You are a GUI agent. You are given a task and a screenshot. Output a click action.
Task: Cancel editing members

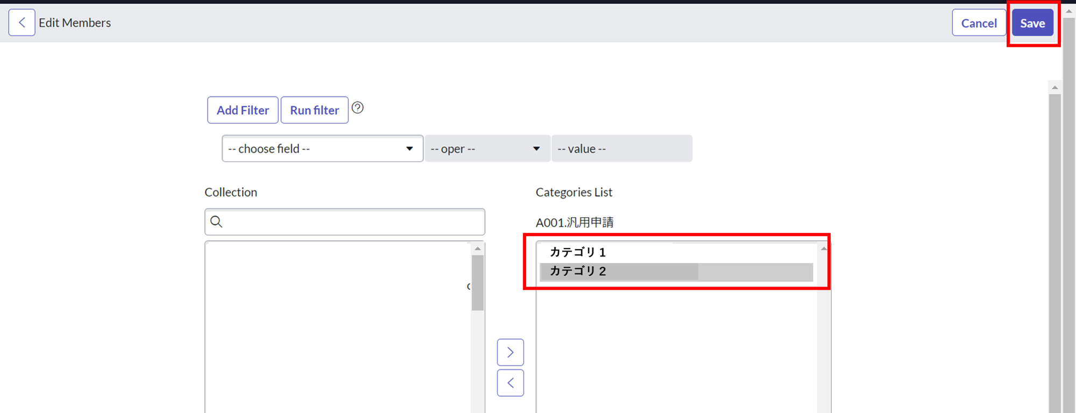click(979, 23)
